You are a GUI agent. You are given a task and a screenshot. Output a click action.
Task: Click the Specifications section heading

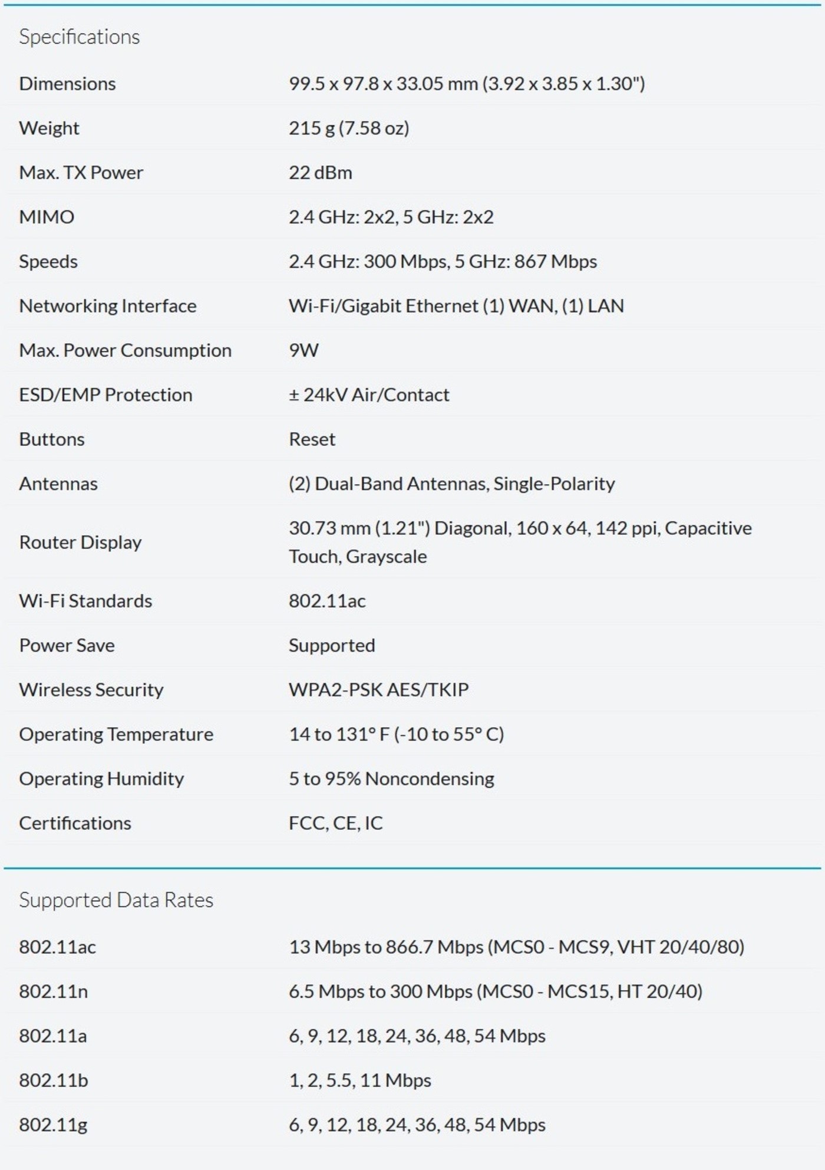click(x=80, y=37)
